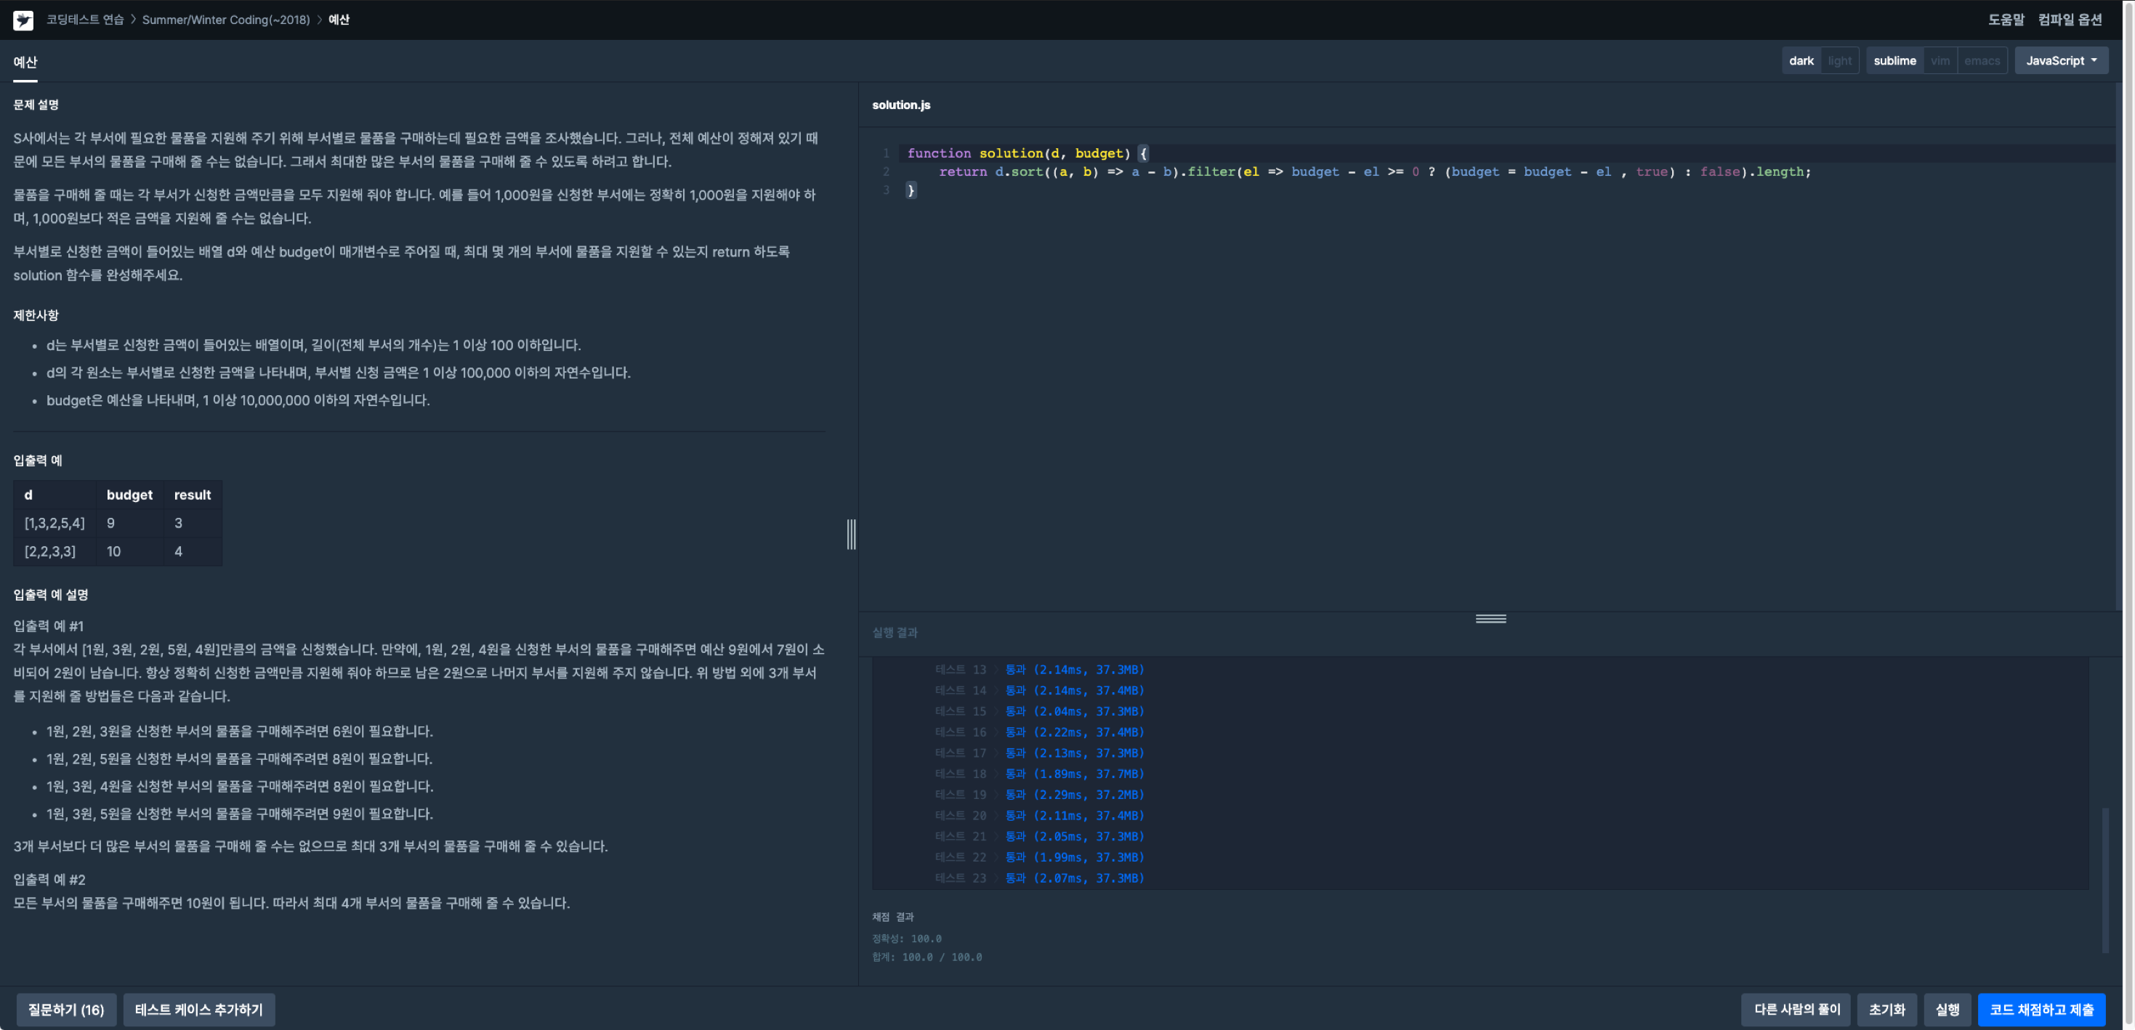Screen dimensions: 2135x1030
Task: Click the horizontal results pane resize handle
Action: pos(1490,618)
